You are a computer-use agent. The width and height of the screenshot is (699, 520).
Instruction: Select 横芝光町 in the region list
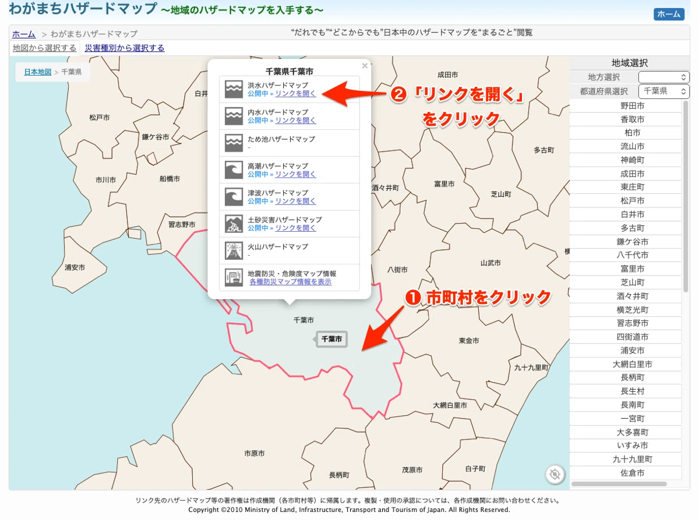pyautogui.click(x=626, y=309)
